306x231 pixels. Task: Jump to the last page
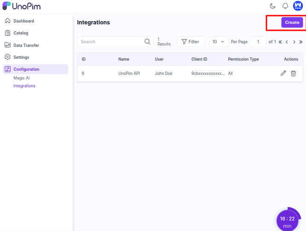(x=301, y=42)
